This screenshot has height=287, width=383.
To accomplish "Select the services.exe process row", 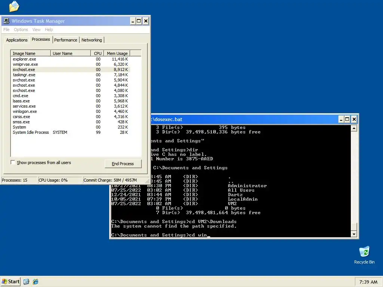I will tap(70, 107).
